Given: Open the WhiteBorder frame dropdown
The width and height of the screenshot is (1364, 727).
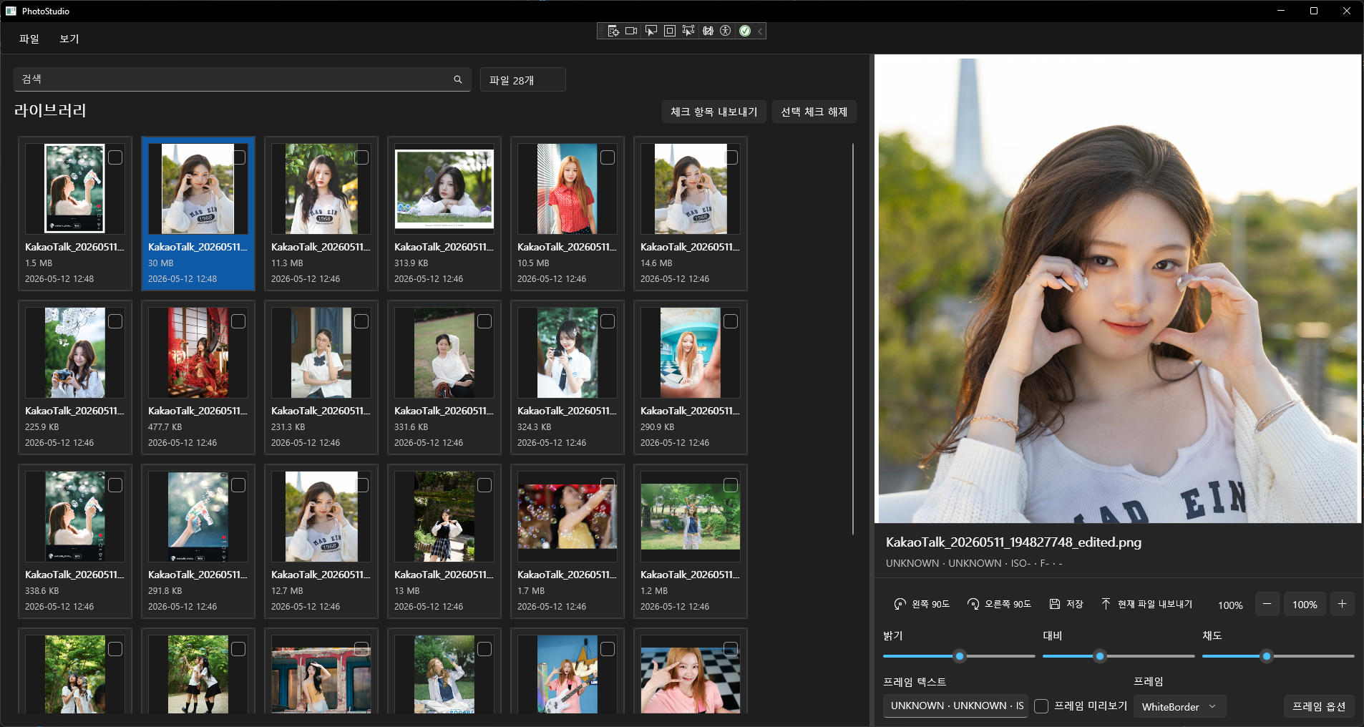Looking at the screenshot, I should pos(1179,706).
